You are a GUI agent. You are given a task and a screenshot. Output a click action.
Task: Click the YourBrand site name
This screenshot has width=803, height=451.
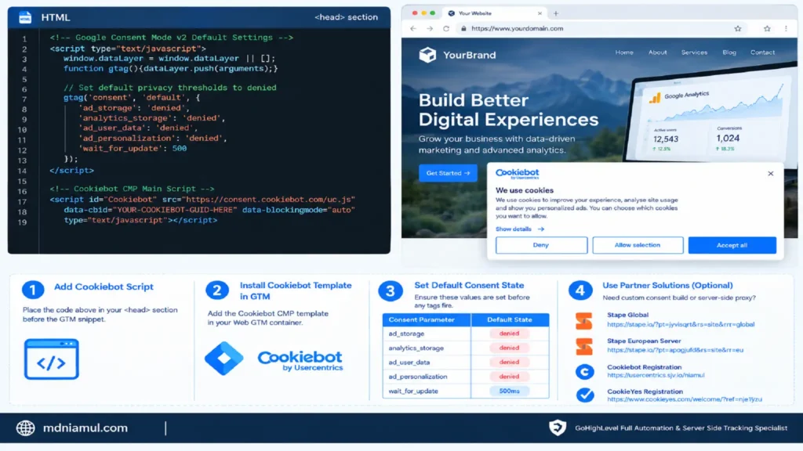tap(469, 56)
